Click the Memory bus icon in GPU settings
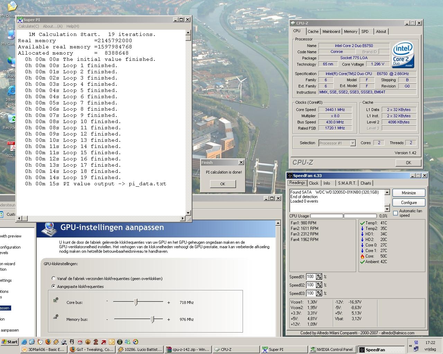The image size is (443, 354). pyautogui.click(x=55, y=317)
